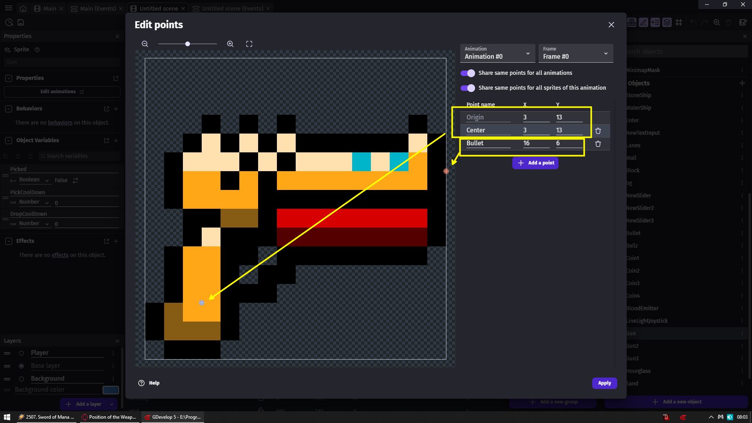
Task: Click the zoom out magnifier icon
Action: [145, 44]
